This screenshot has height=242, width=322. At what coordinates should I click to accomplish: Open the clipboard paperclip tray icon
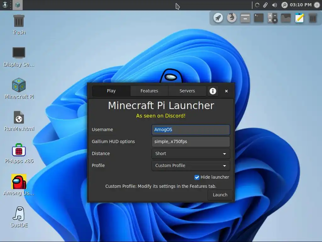[x=265, y=5]
